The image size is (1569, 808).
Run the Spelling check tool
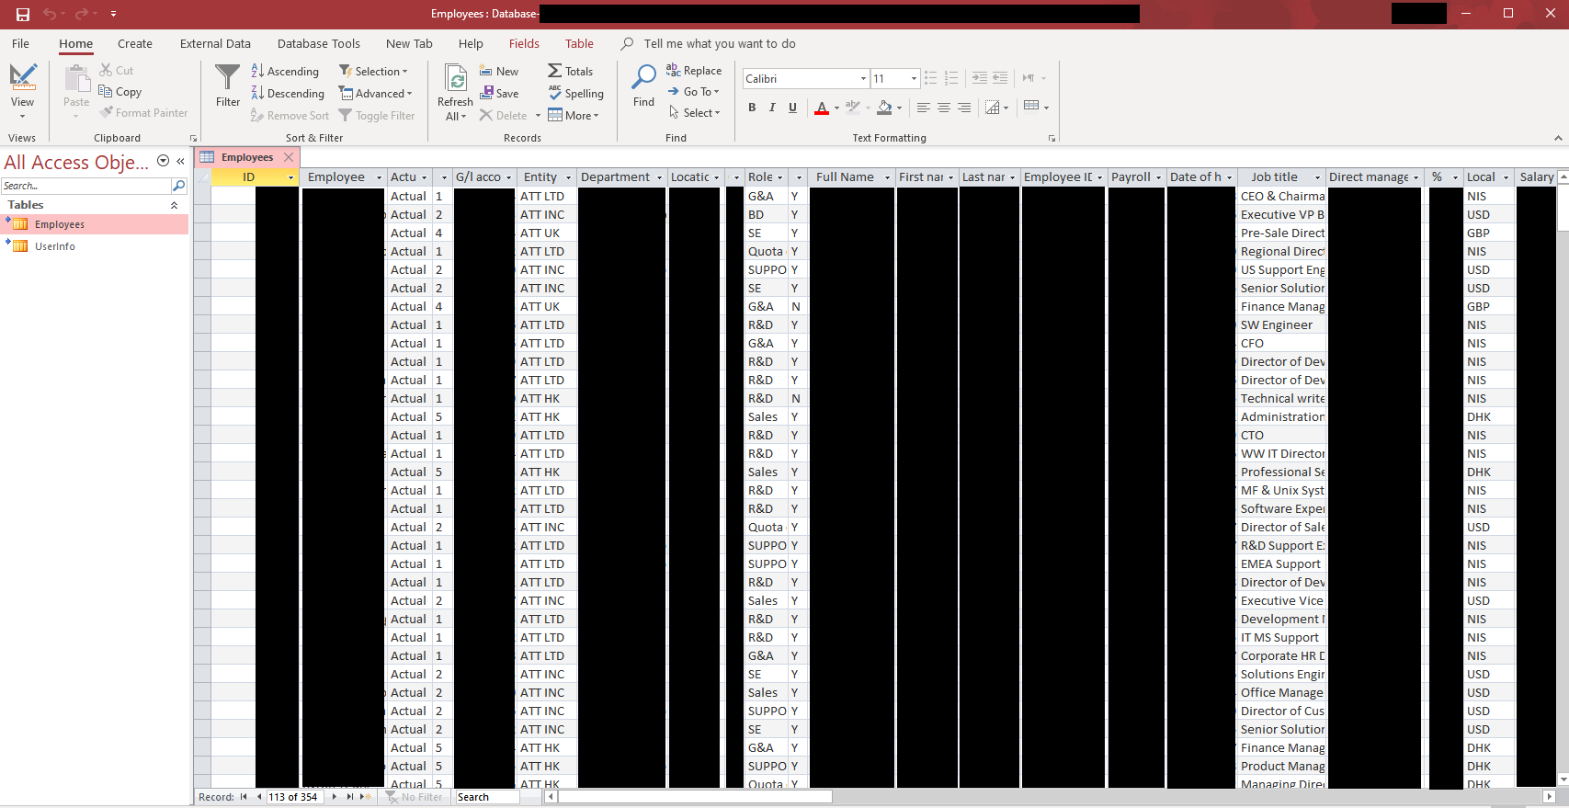pos(575,93)
